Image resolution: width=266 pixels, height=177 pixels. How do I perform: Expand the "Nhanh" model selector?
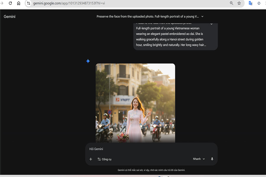click(199, 159)
